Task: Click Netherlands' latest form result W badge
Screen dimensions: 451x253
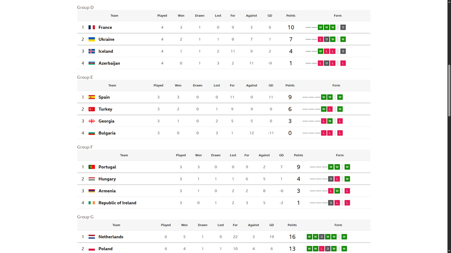Action: [x=344, y=237]
